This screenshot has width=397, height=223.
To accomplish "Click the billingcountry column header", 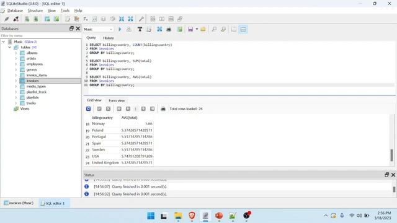I will pyautogui.click(x=102, y=118).
